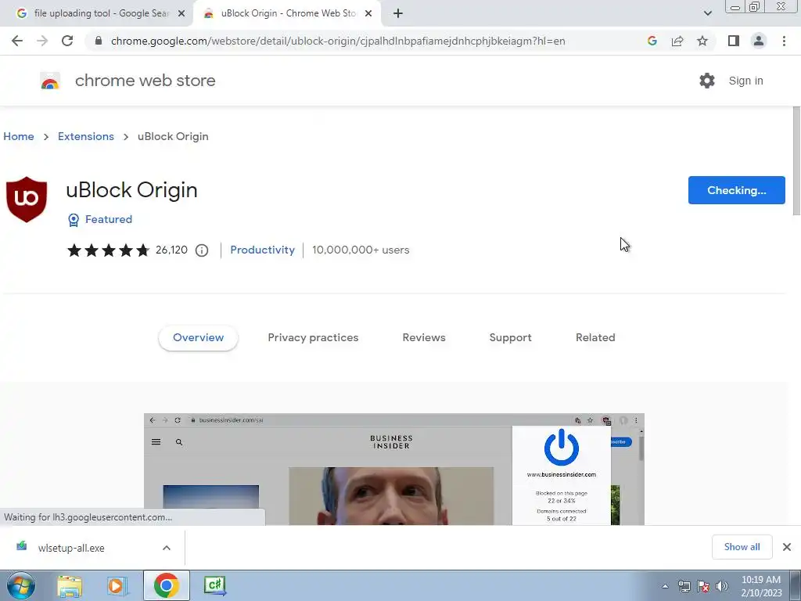
Task: Go back to the previous page
Action: pyautogui.click(x=17, y=41)
